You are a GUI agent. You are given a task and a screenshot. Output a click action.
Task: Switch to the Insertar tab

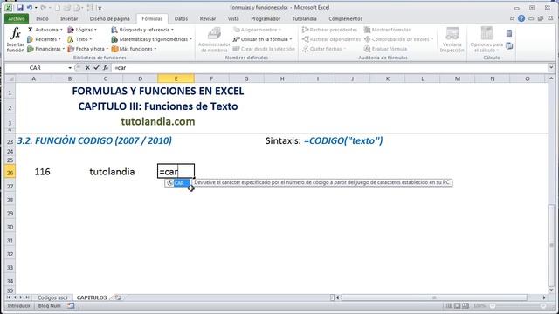(x=69, y=19)
